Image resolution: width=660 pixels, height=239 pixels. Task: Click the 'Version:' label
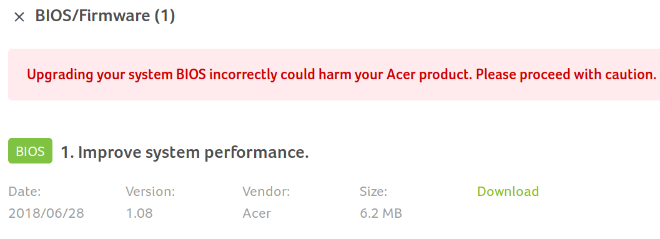pyautogui.click(x=150, y=192)
